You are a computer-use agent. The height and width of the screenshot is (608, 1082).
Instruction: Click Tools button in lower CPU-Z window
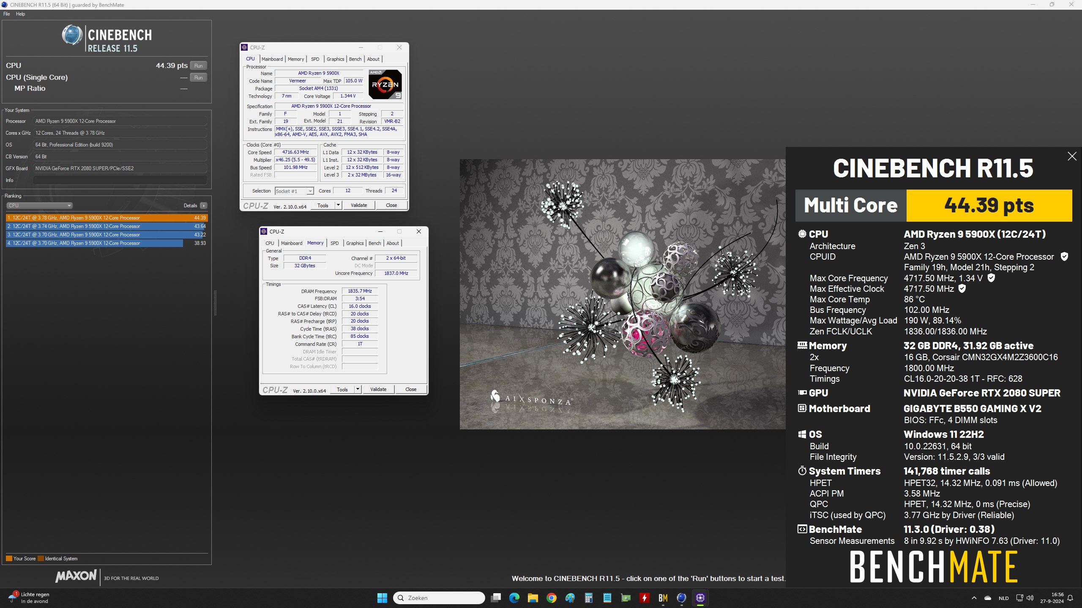(342, 389)
